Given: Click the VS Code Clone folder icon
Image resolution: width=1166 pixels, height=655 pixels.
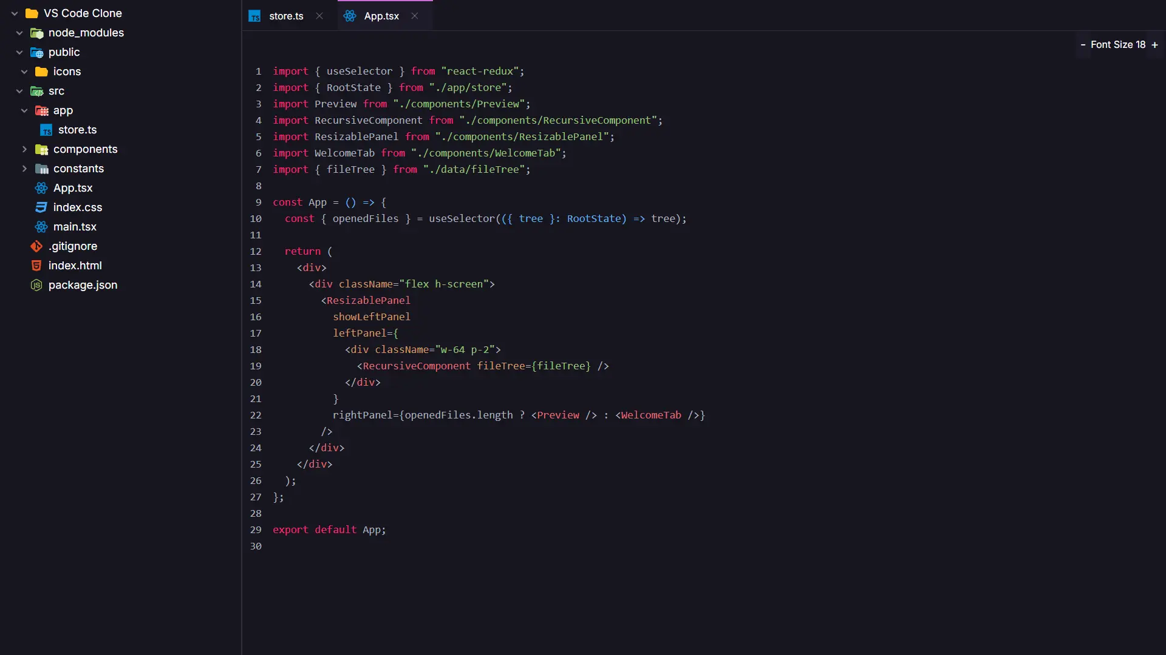Looking at the screenshot, I should click(x=32, y=13).
